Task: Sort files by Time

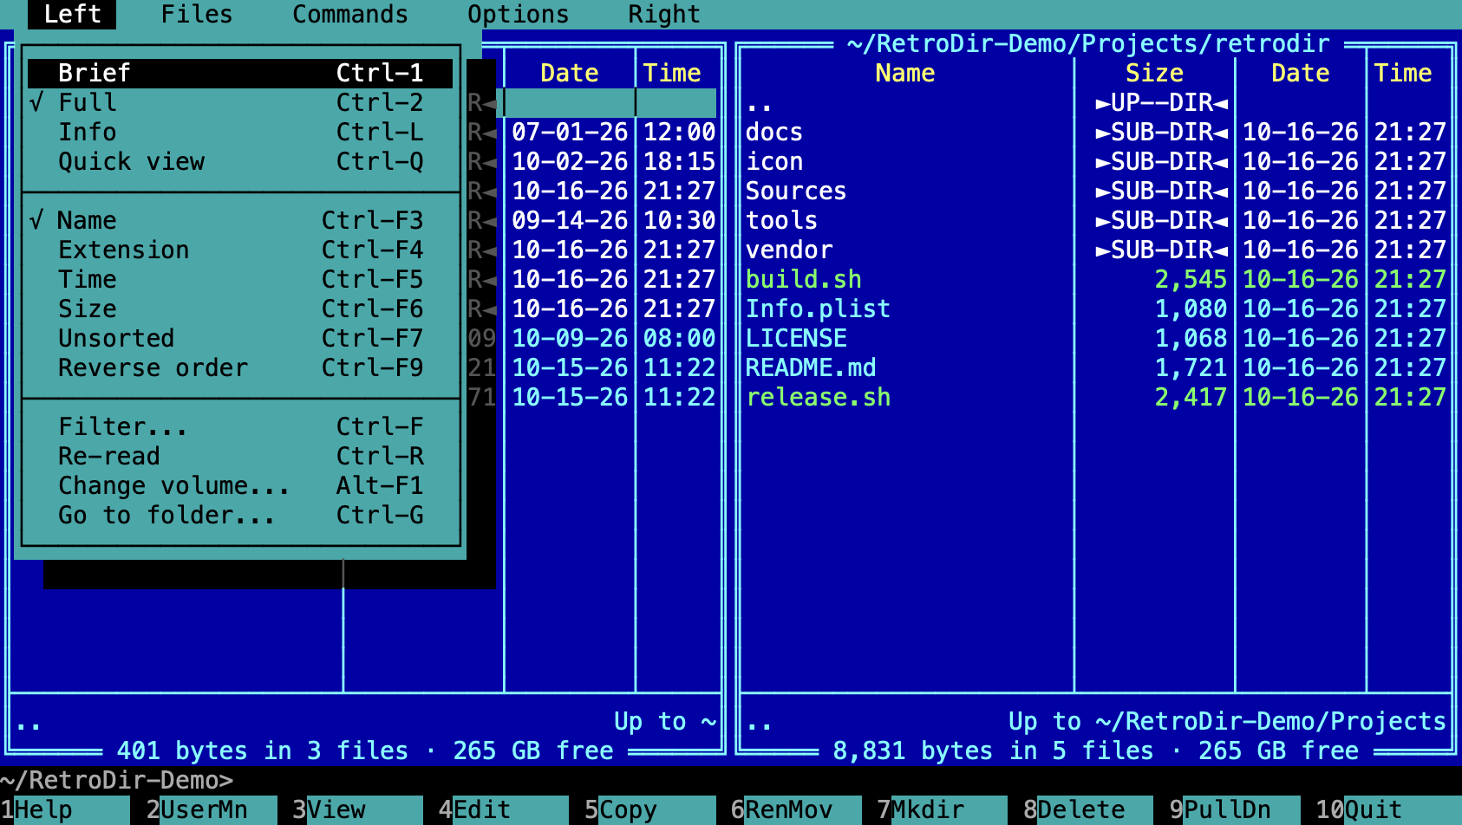Action: point(240,280)
